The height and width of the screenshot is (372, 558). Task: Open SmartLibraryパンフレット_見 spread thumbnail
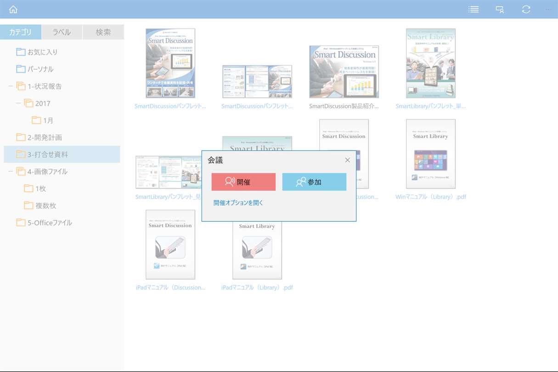click(168, 172)
